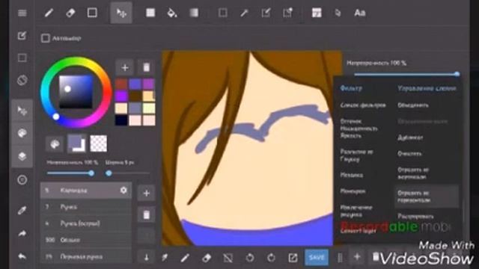The image size is (479, 269).
Task: Select the transparent color swatch
Action: (x=98, y=143)
